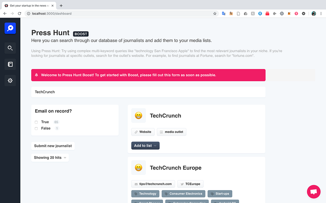Go forward in browser history
This screenshot has width=326, height=203.
point(12,14)
